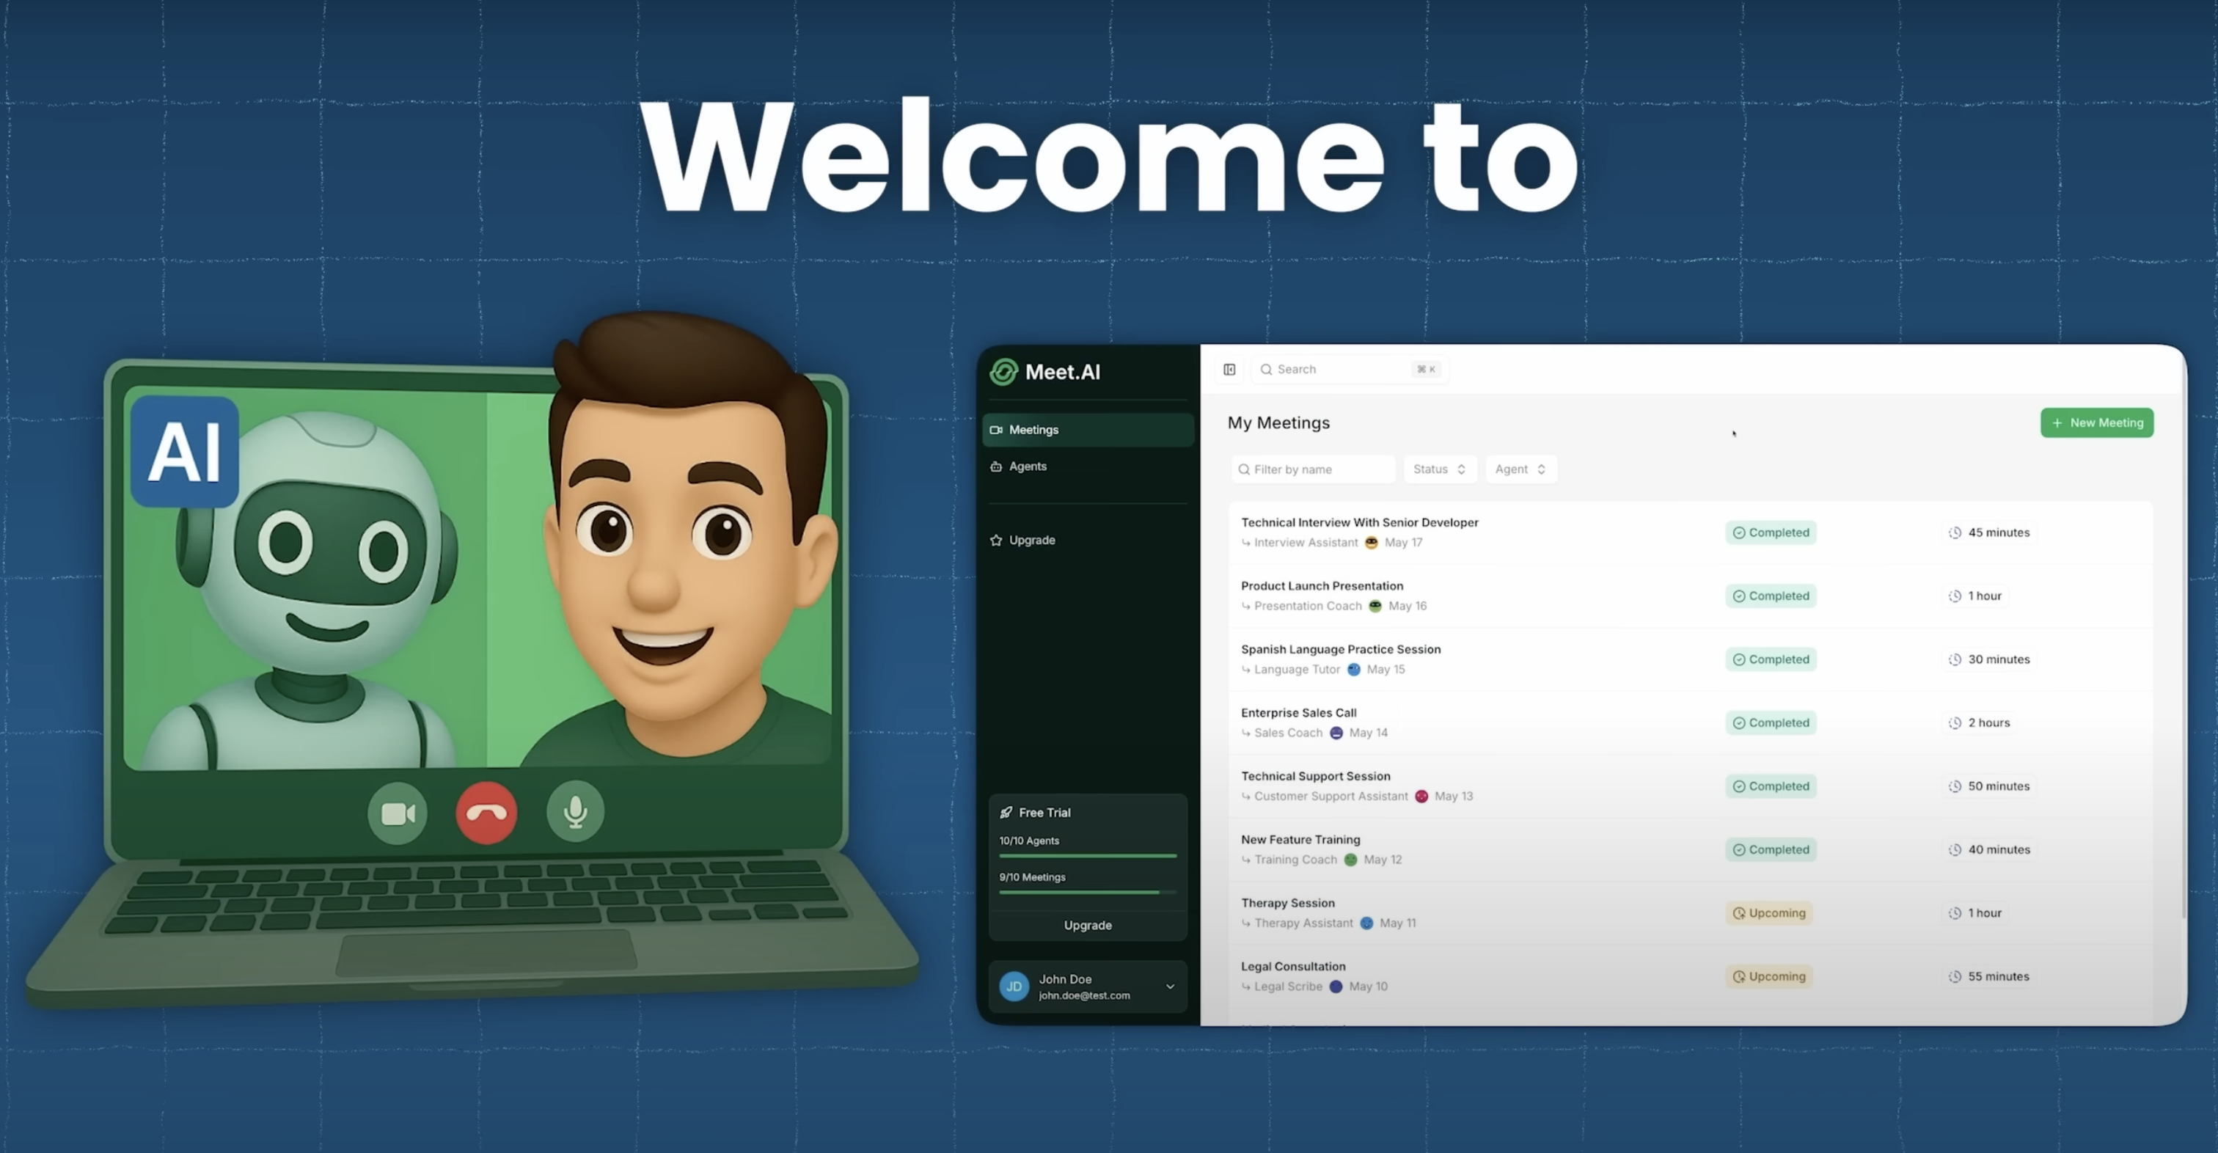Open Spanish Language Practice Session meeting
The width and height of the screenshot is (2218, 1153).
click(1690, 659)
